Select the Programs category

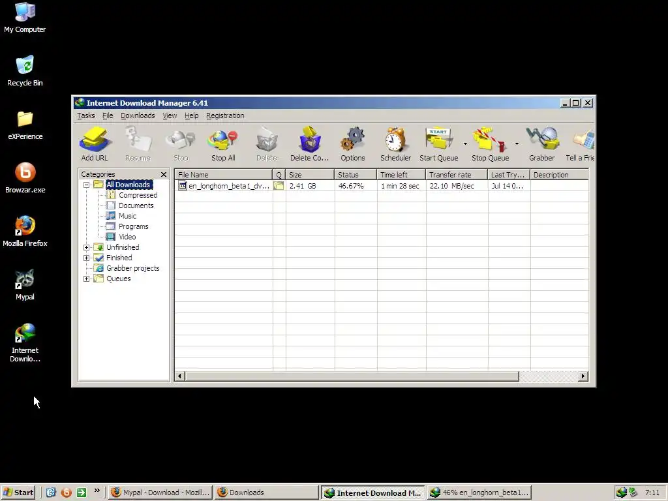click(133, 226)
